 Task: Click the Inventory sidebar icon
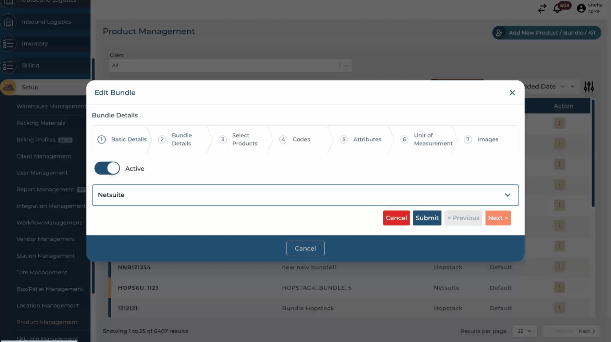coord(9,44)
